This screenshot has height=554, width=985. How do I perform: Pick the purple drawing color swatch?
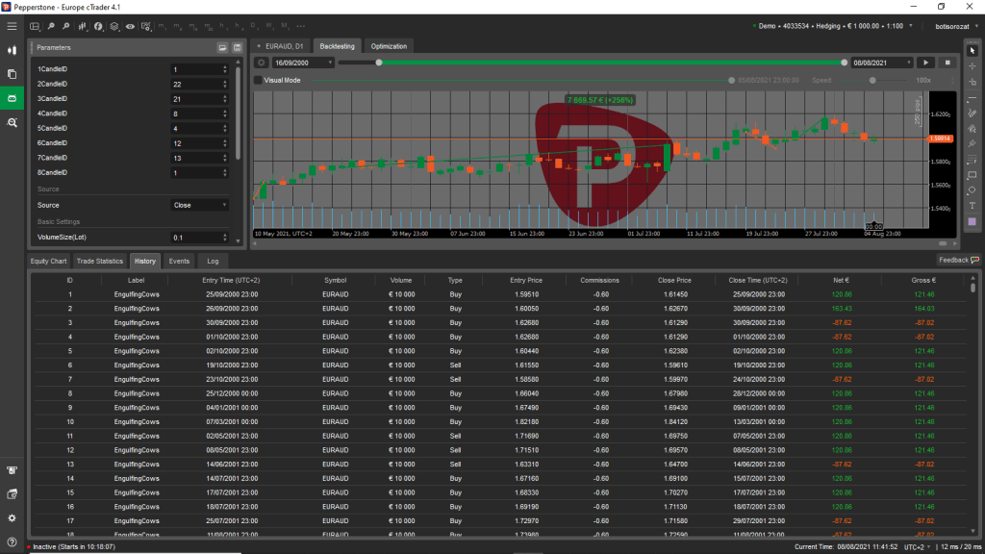(972, 221)
